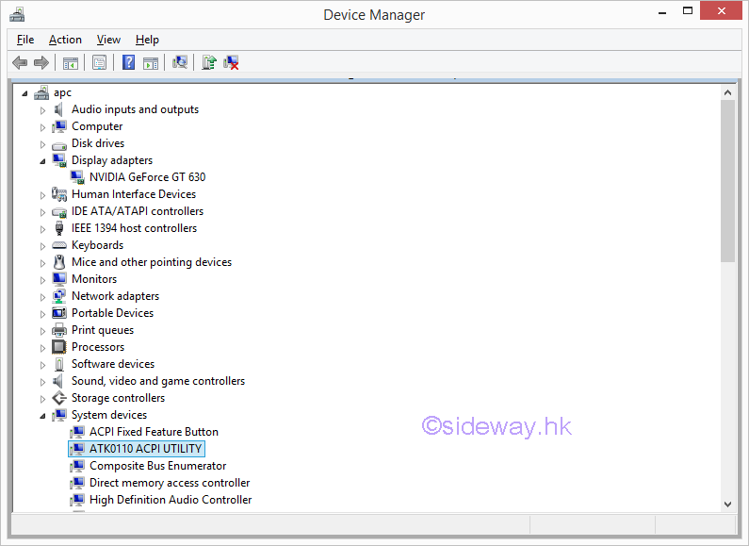Select the ACPI Fixed Feature Button device
The height and width of the screenshot is (546, 749).
pos(153,432)
